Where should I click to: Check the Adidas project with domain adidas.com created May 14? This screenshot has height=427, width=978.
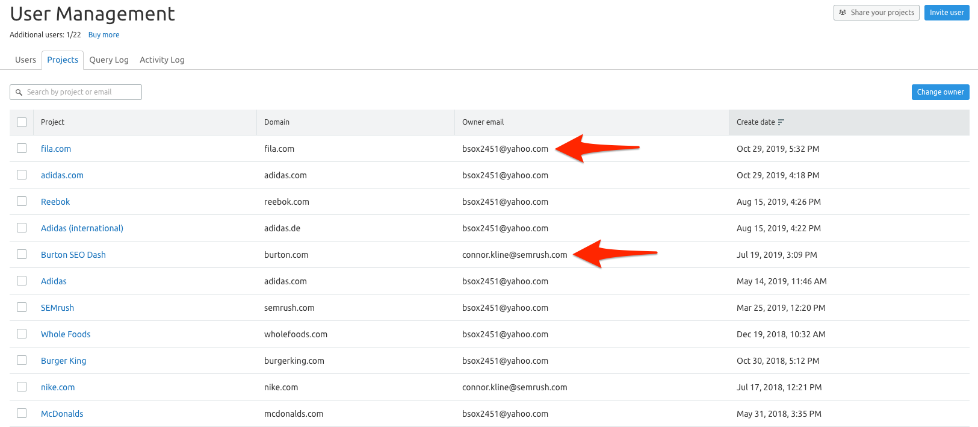(x=22, y=281)
